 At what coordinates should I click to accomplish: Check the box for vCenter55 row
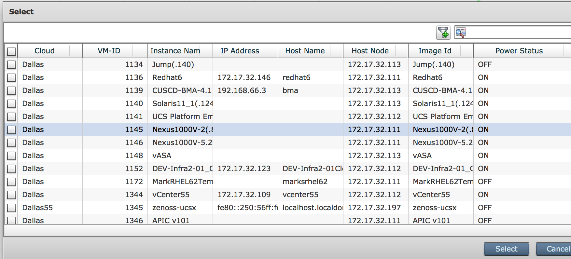11,195
